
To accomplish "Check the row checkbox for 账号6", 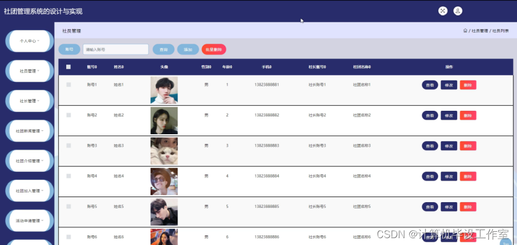I will coord(68,237).
